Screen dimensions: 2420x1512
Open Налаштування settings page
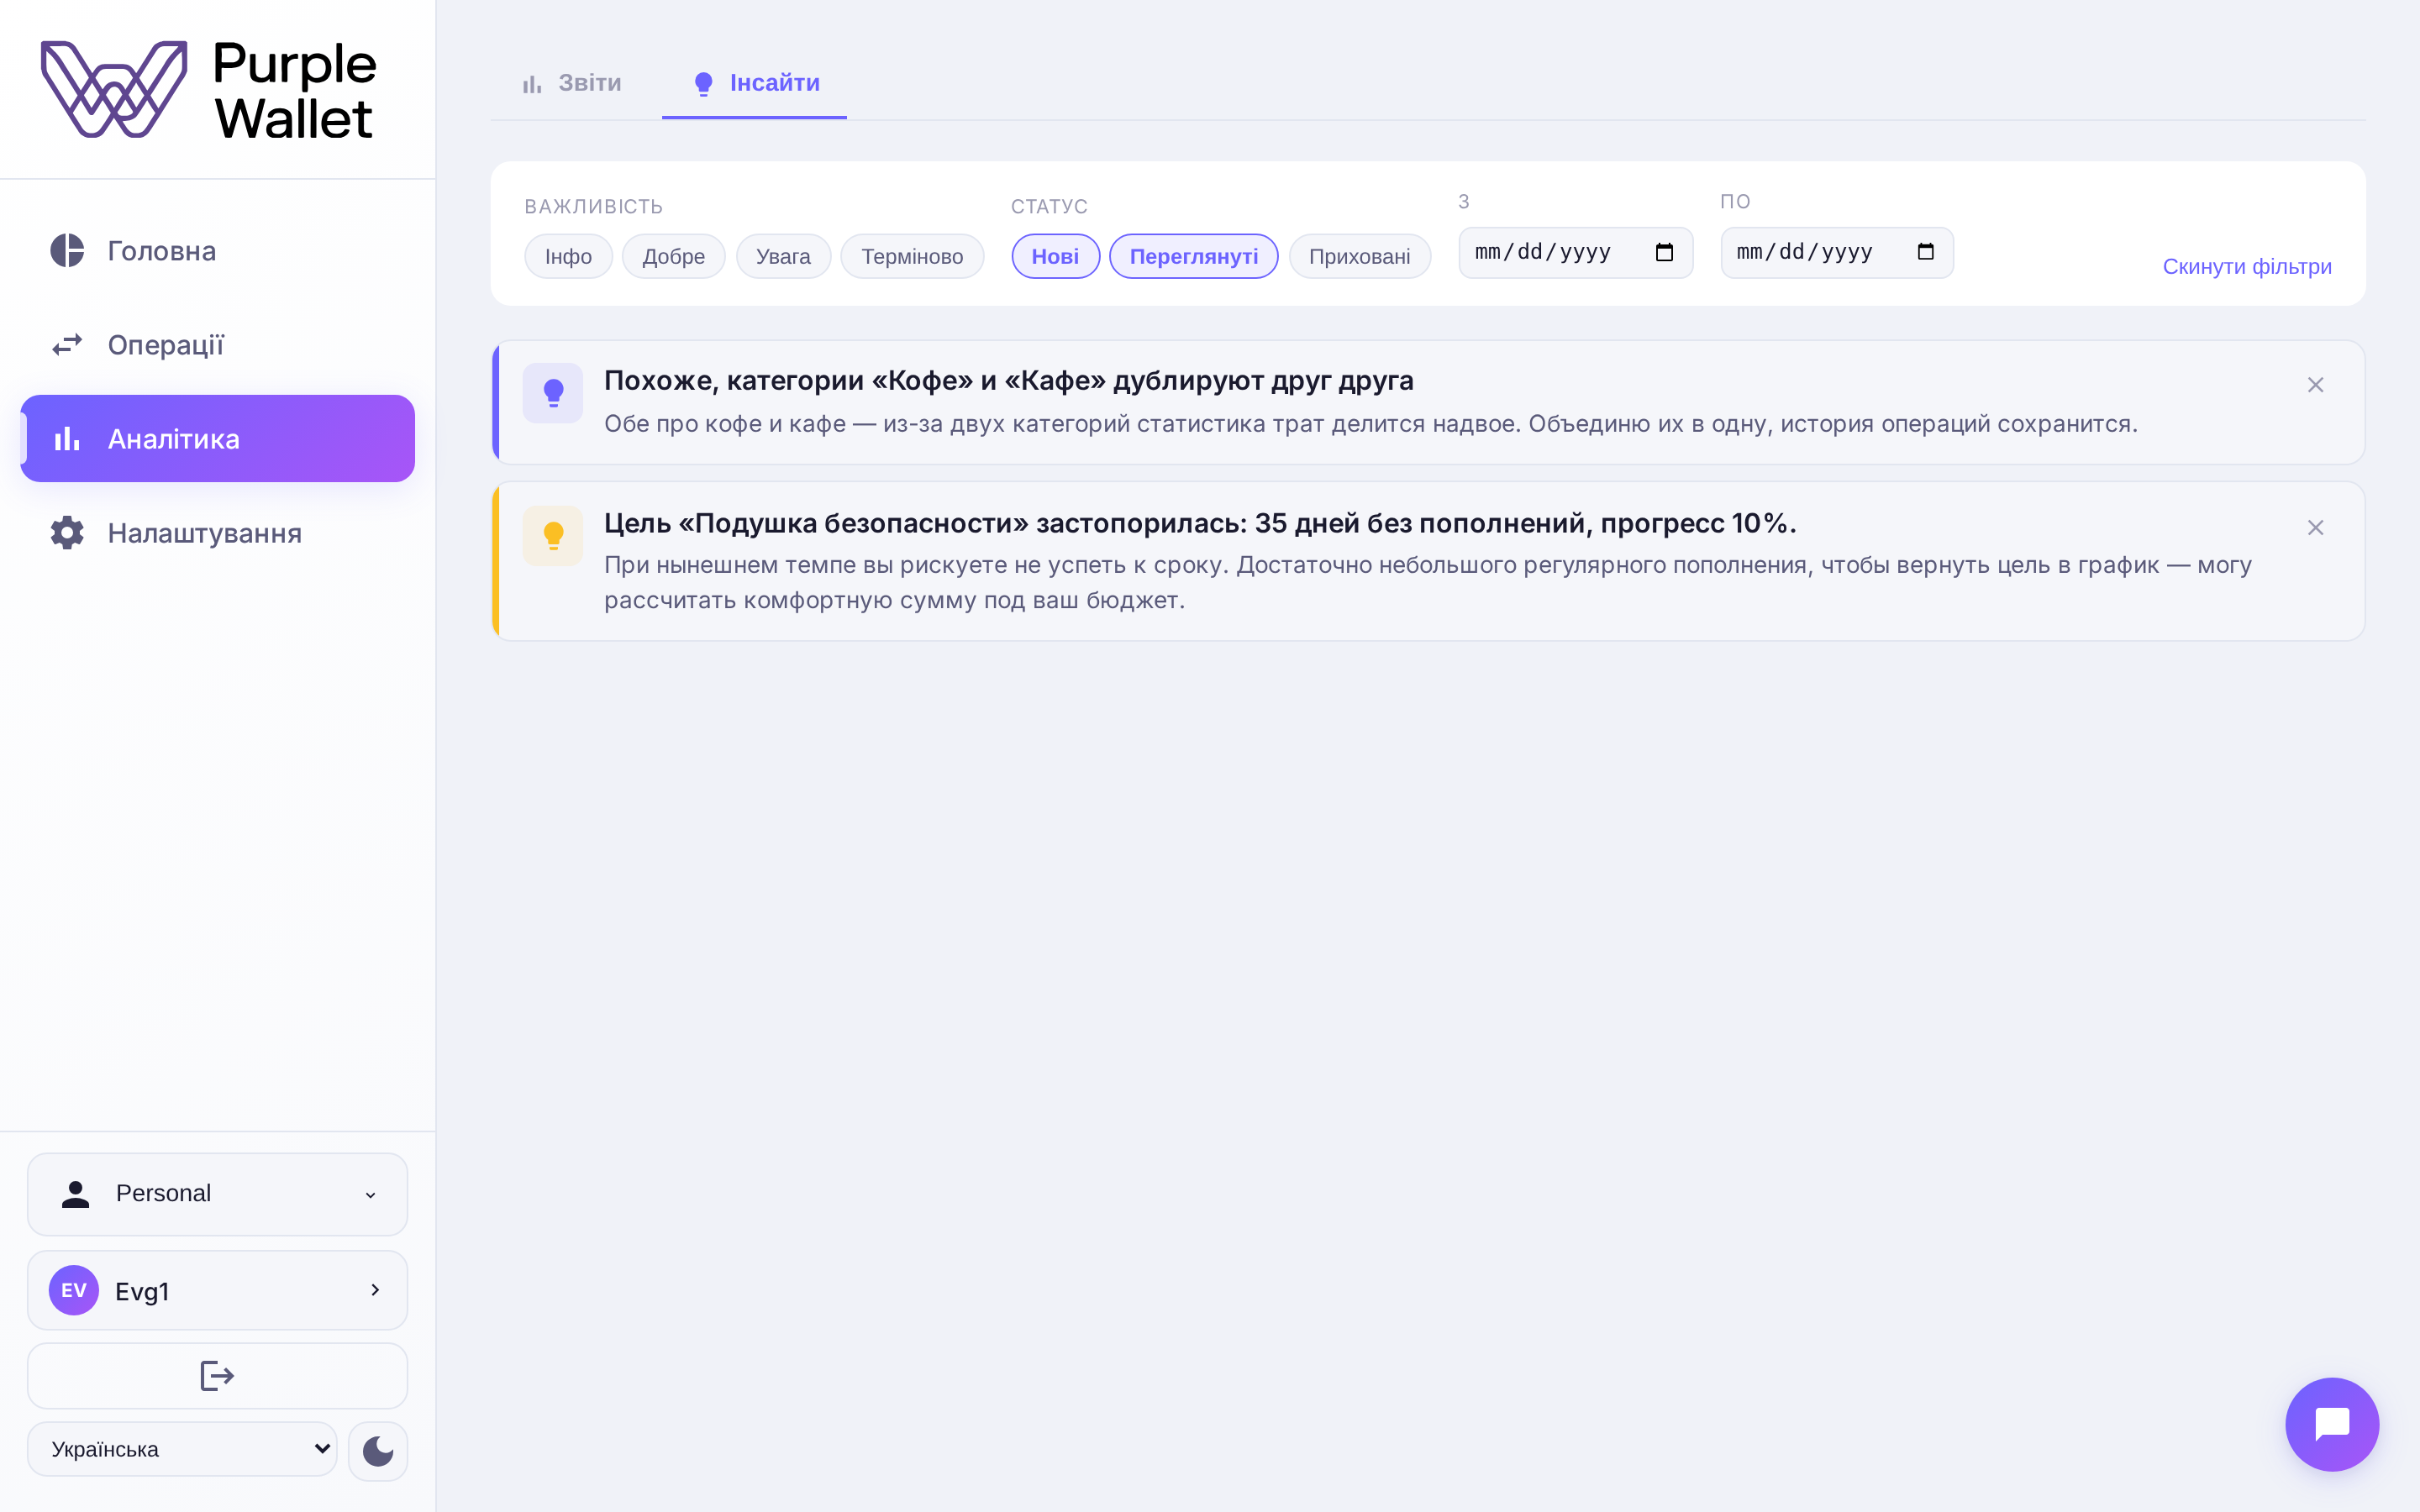(217, 533)
